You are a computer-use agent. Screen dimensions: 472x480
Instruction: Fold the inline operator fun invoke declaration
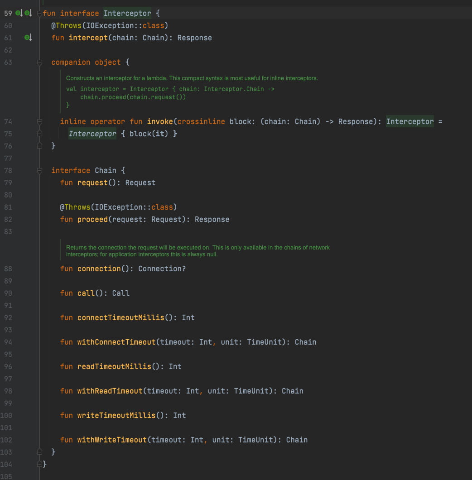39,122
